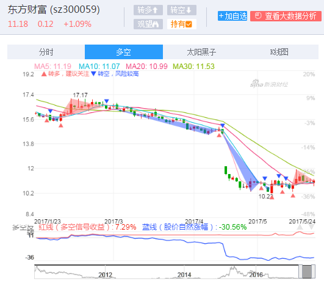Open 查看大数据分析 big data analysis
Screen dimensions: 324x287
click(x=286, y=16)
